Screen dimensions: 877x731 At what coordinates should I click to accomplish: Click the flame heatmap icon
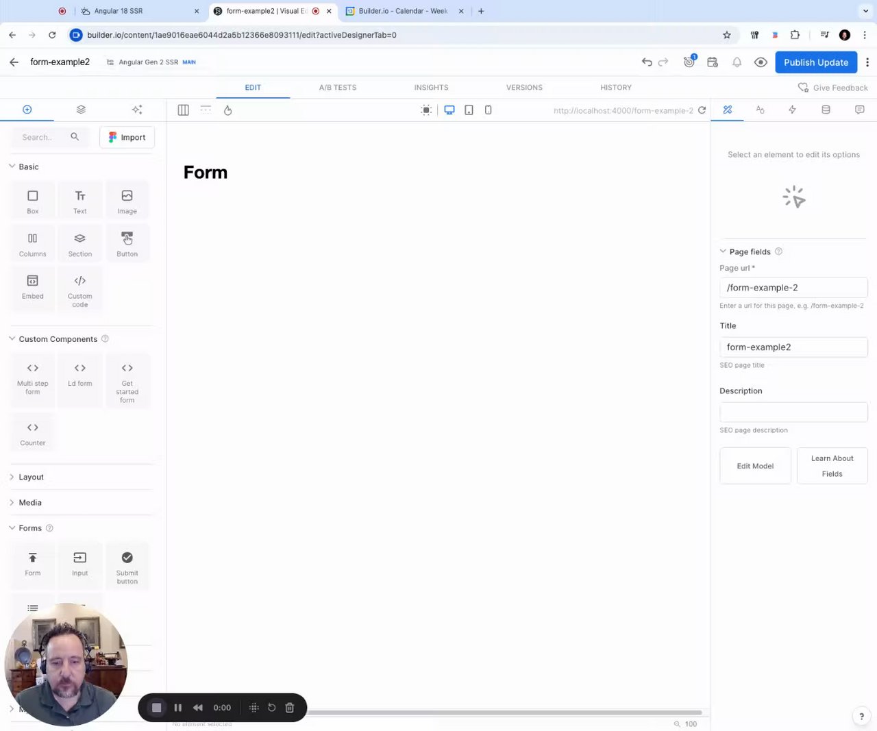227,110
